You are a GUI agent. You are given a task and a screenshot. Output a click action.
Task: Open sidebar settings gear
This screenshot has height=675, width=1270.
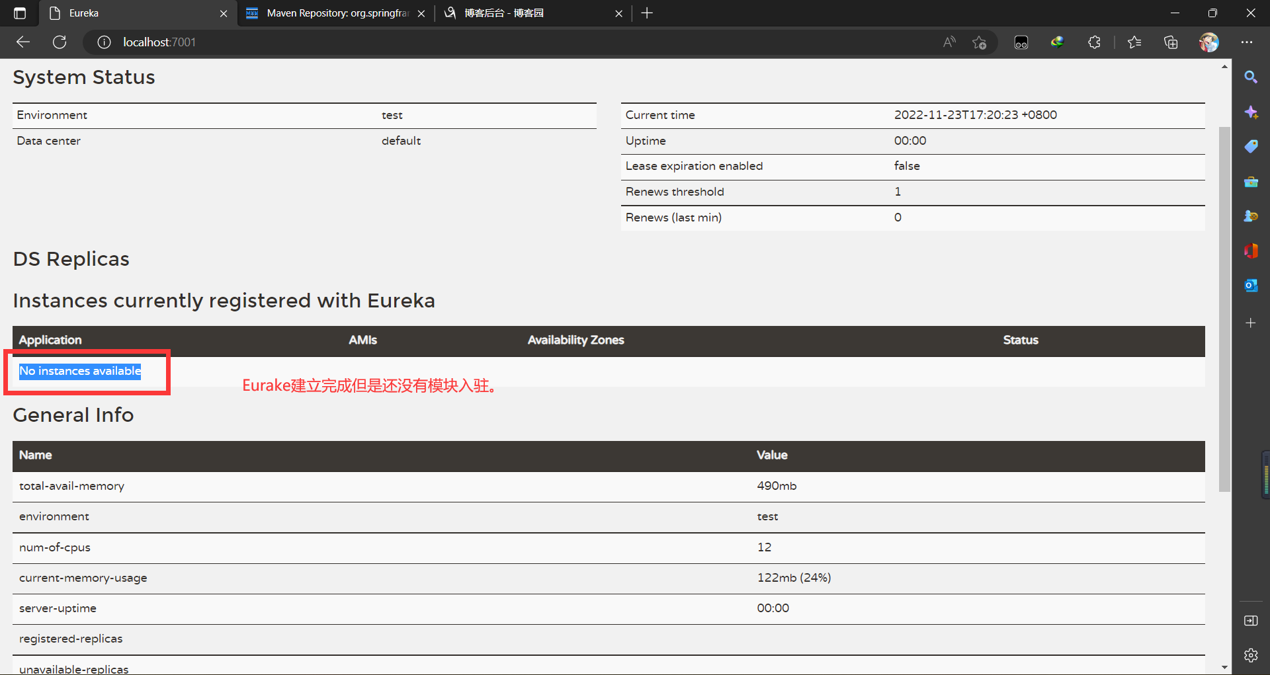tap(1251, 655)
